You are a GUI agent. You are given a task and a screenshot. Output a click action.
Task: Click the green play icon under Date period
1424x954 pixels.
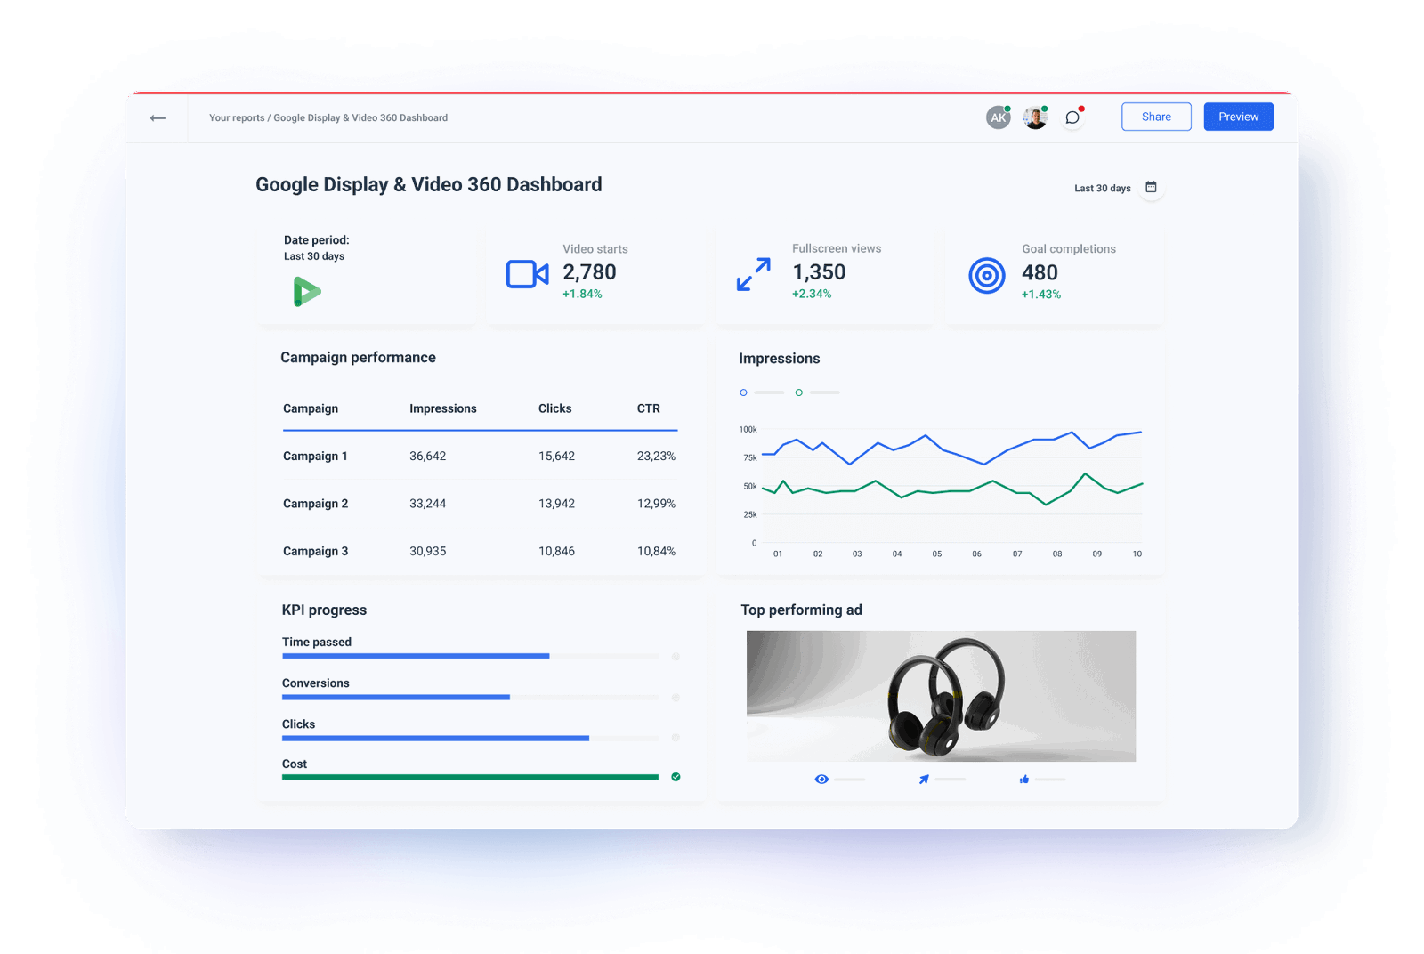307,291
